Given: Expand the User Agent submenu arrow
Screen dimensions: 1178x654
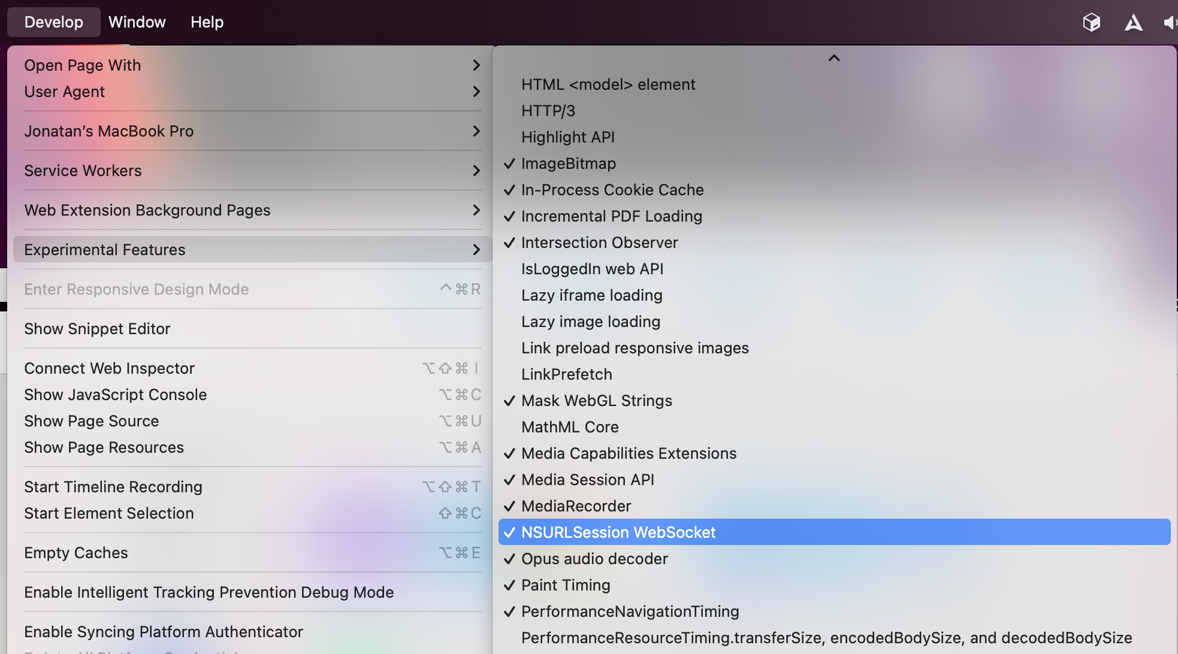Looking at the screenshot, I should [476, 92].
